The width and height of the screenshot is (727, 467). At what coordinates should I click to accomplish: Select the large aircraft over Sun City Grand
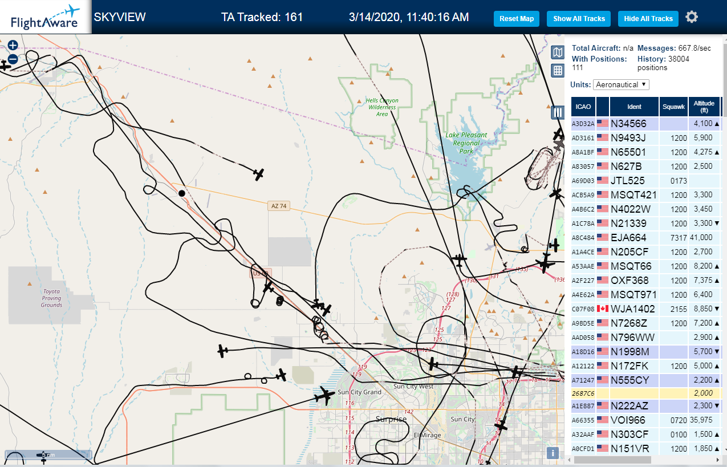point(325,395)
